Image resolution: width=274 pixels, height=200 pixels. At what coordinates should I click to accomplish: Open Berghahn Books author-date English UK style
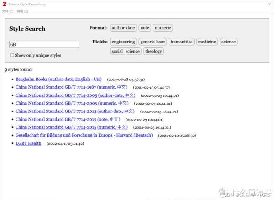[x=58, y=79]
